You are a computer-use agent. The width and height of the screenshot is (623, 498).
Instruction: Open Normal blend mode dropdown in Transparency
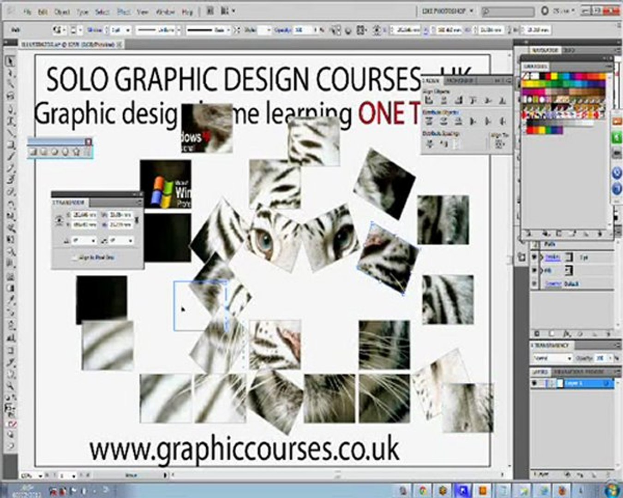[552, 358]
